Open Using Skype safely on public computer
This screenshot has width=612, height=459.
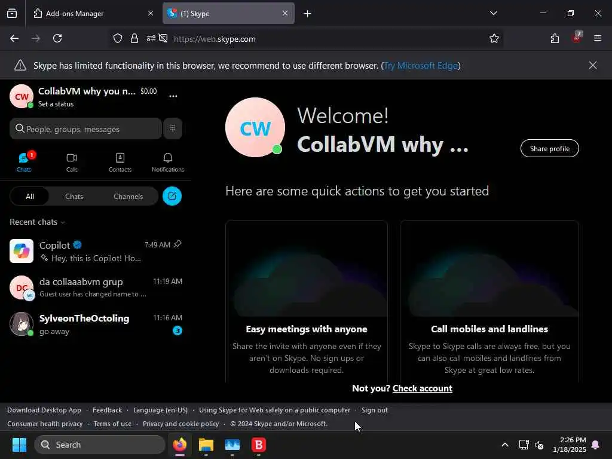tap(274, 410)
